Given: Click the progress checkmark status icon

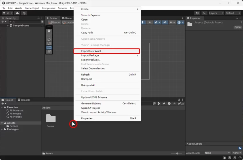Looking at the screenshot, I should pyautogui.click(x=240, y=158).
